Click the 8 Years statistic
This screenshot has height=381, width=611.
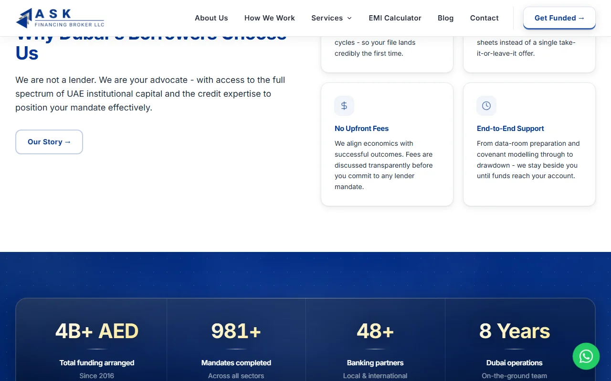coord(515,331)
